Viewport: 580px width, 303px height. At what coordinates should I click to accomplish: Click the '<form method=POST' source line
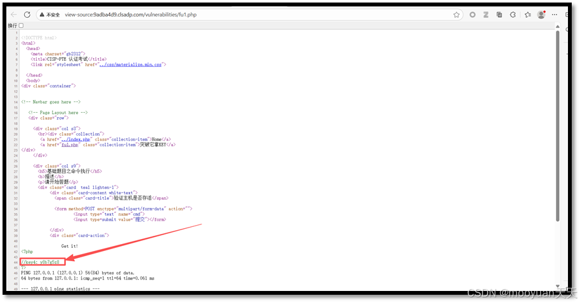[x=124, y=209]
